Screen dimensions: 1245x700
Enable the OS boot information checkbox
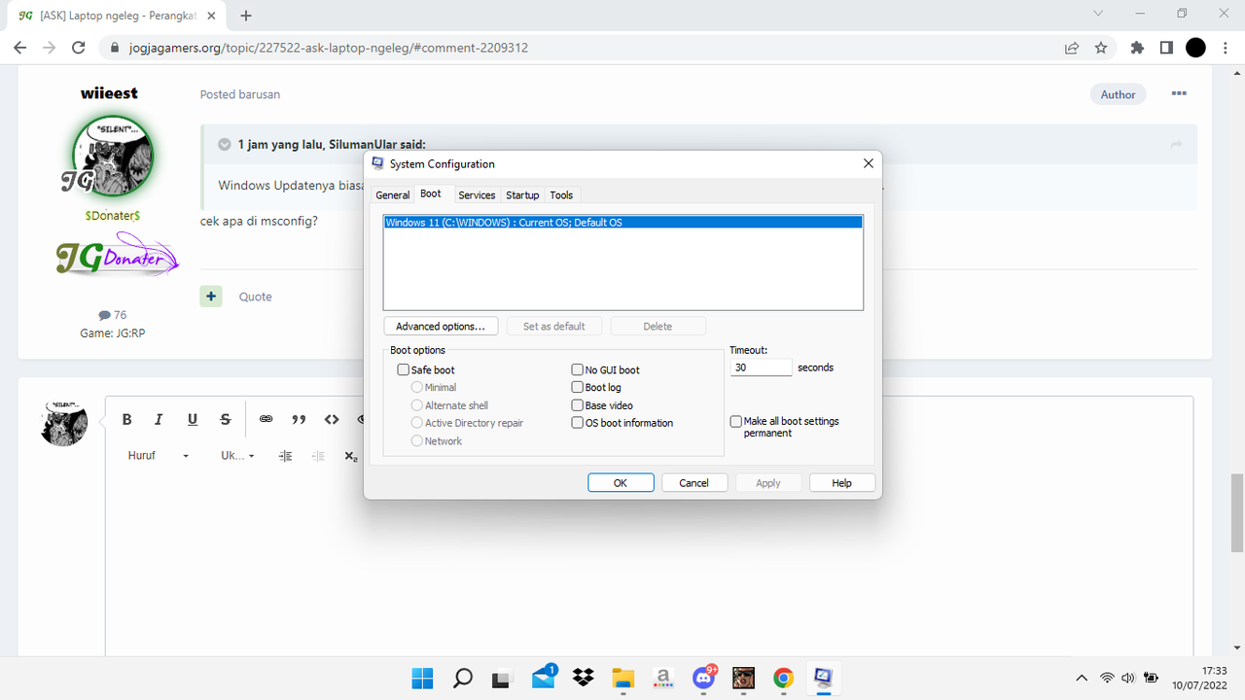point(578,423)
